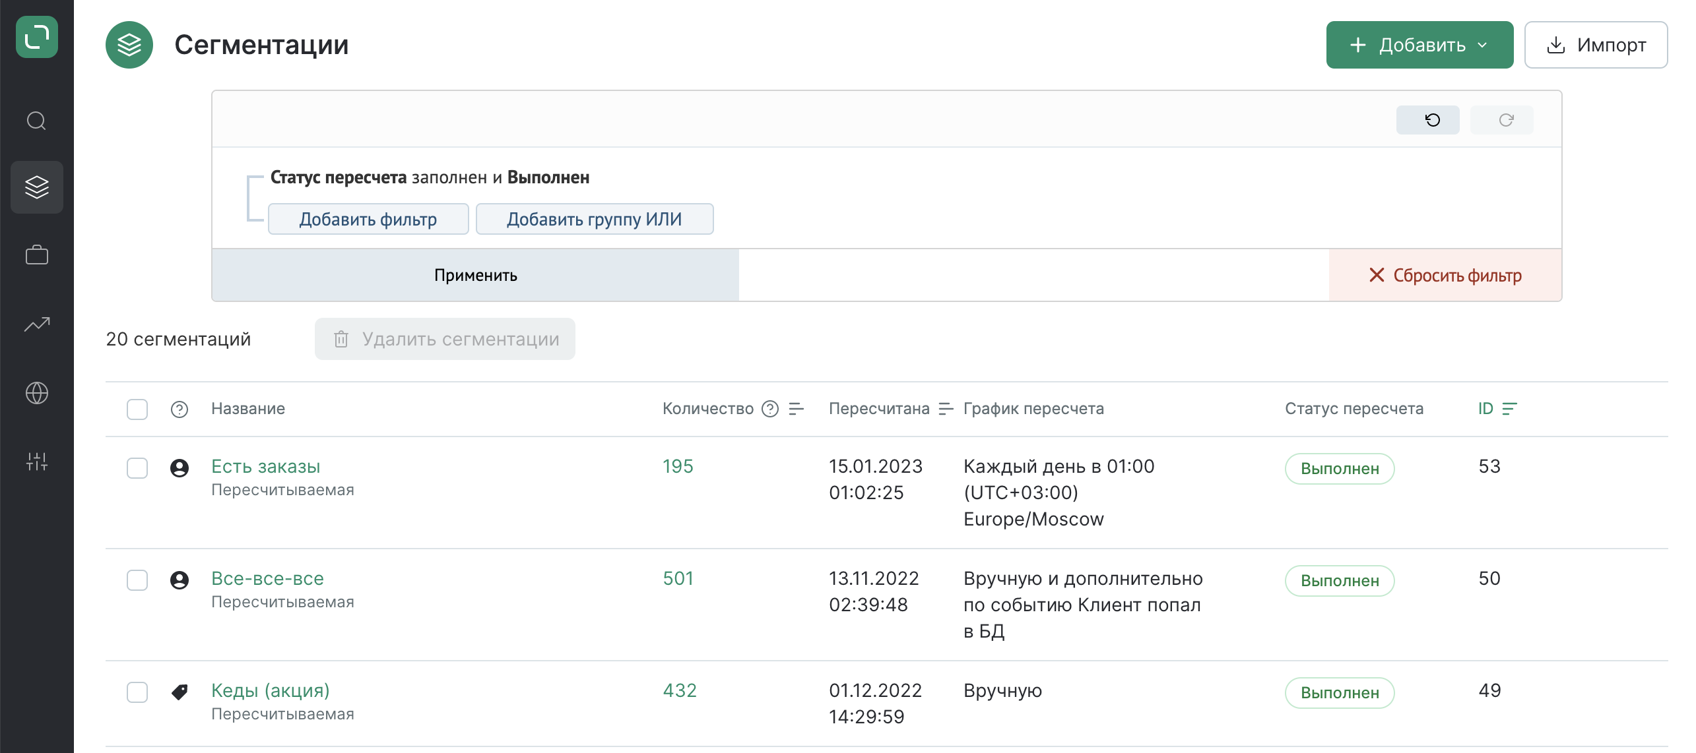Click Добавить фильтр
The image size is (1696, 753).
368,219
